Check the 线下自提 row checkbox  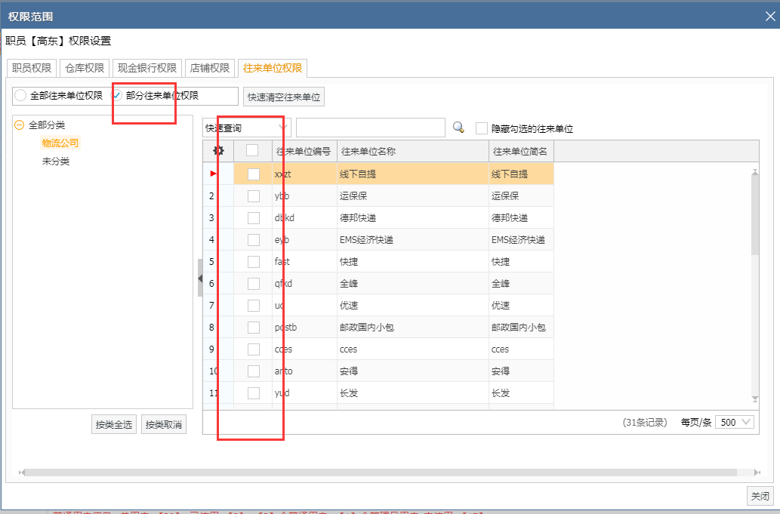pyautogui.click(x=254, y=174)
